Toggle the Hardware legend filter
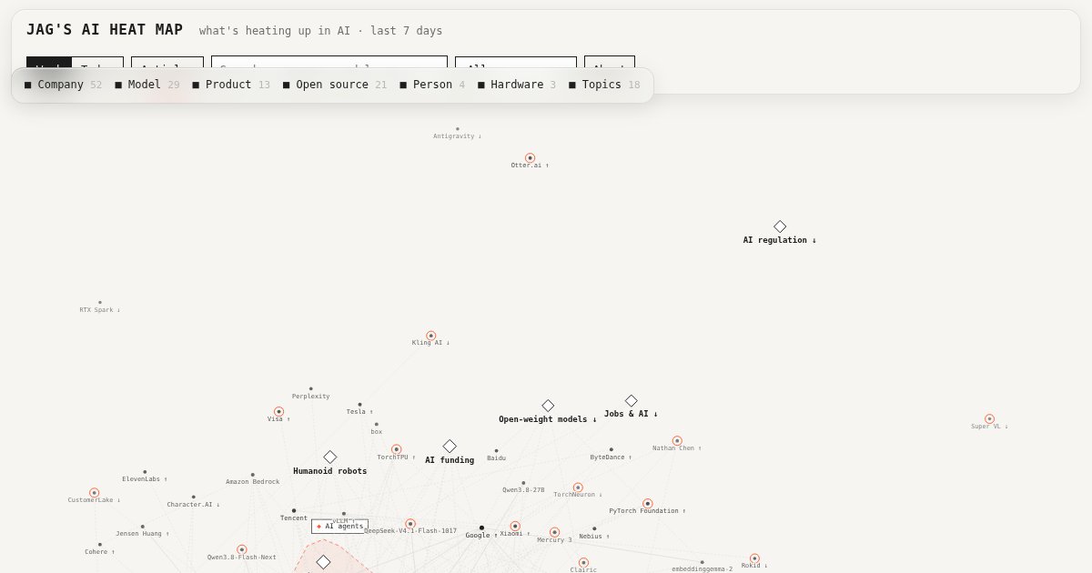This screenshot has height=573, width=1092. [x=517, y=85]
